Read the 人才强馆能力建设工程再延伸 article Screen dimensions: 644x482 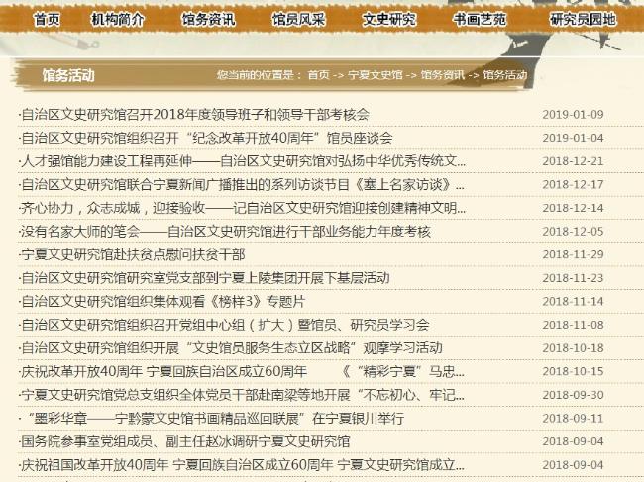(242, 160)
